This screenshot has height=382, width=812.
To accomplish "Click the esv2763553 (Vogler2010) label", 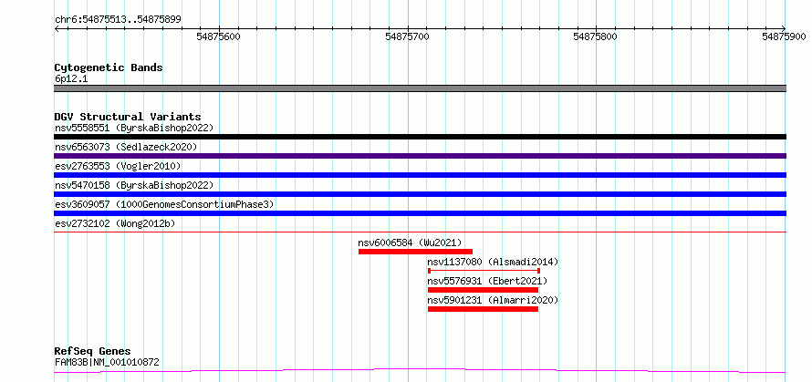I will pos(118,166).
